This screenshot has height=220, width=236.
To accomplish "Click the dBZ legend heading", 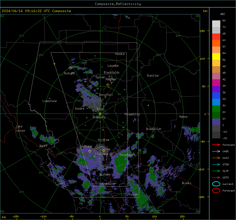I will coord(222,14).
